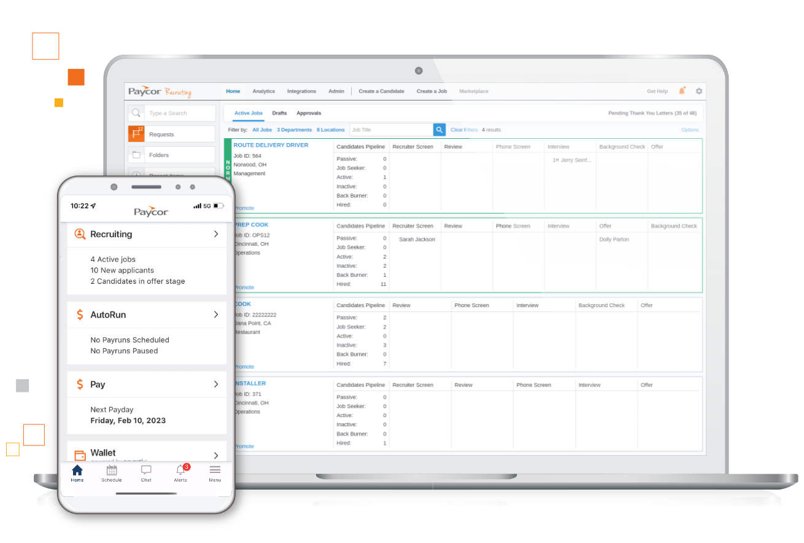804x543 pixels.
Task: Tap the Home icon in mobile nav
Action: (77, 471)
